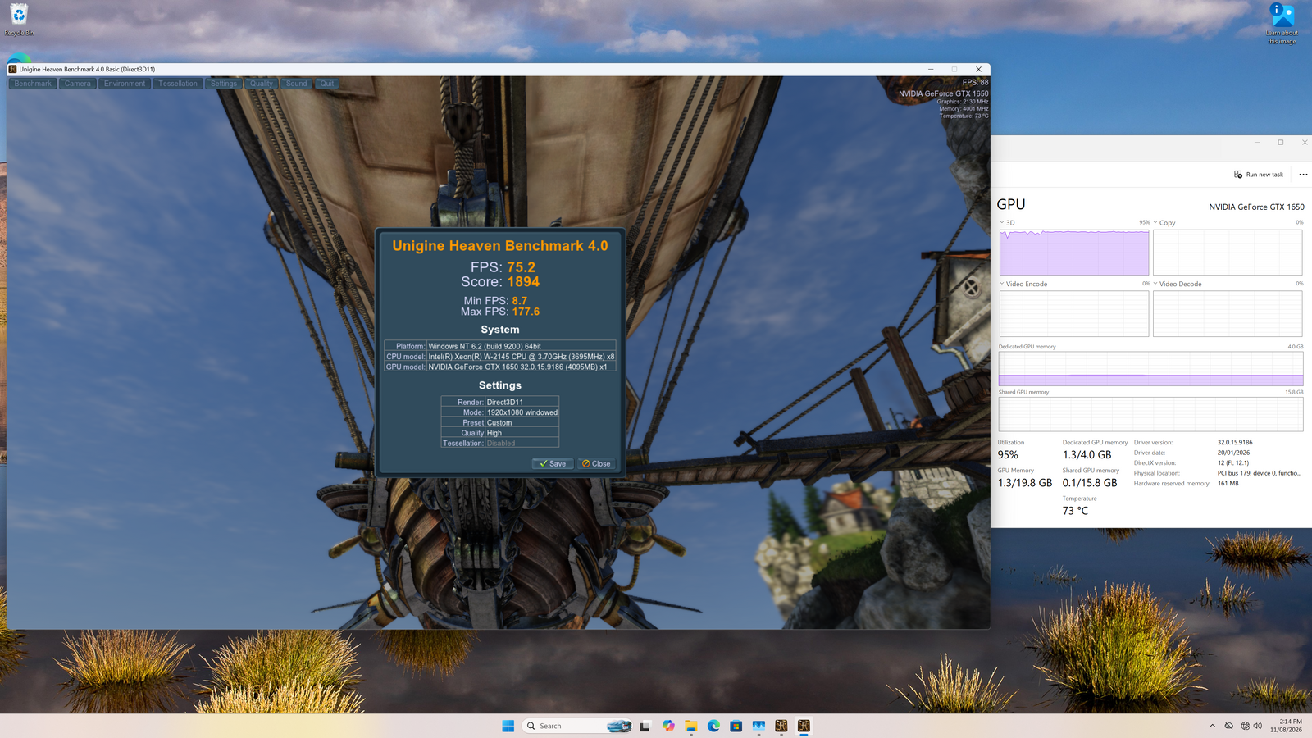Image resolution: width=1312 pixels, height=738 pixels.
Task: Click Close in the benchmark results dialog
Action: [x=596, y=464]
